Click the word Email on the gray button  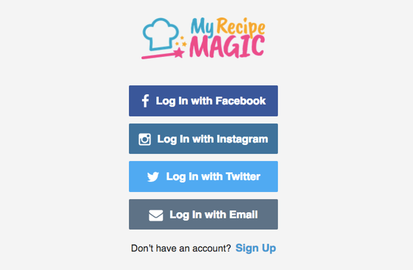244,214
